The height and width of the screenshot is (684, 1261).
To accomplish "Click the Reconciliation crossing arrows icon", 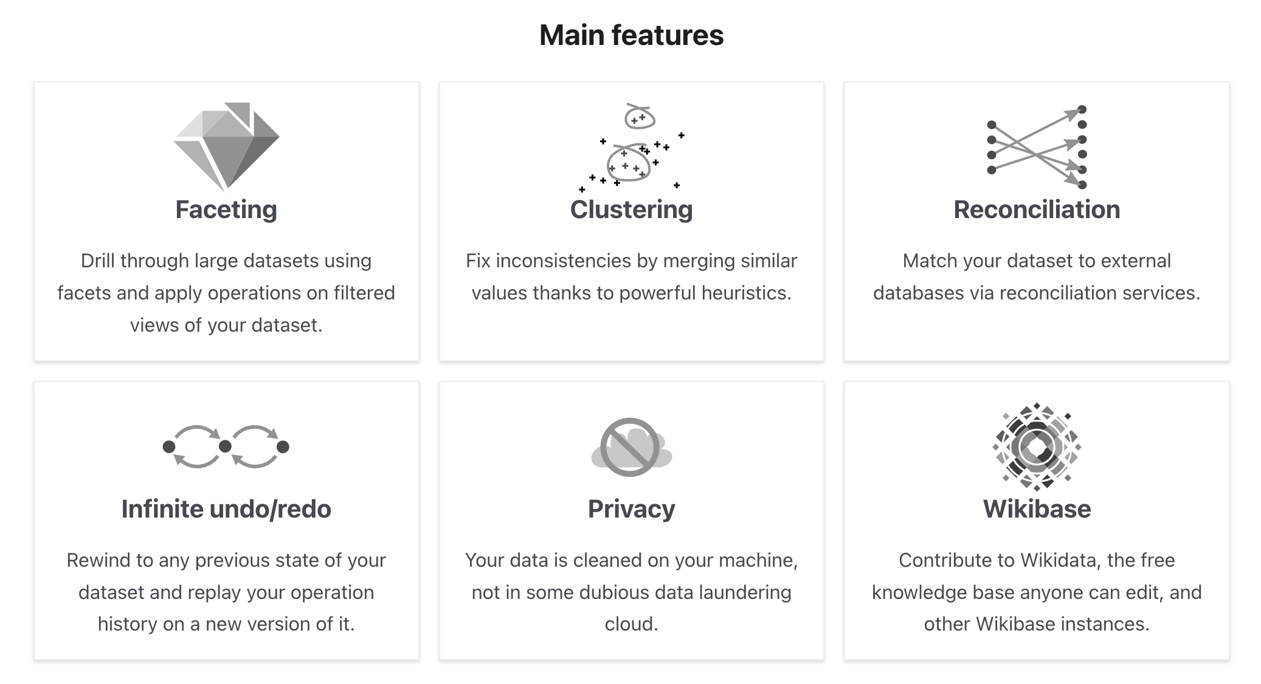I will tap(1037, 147).
